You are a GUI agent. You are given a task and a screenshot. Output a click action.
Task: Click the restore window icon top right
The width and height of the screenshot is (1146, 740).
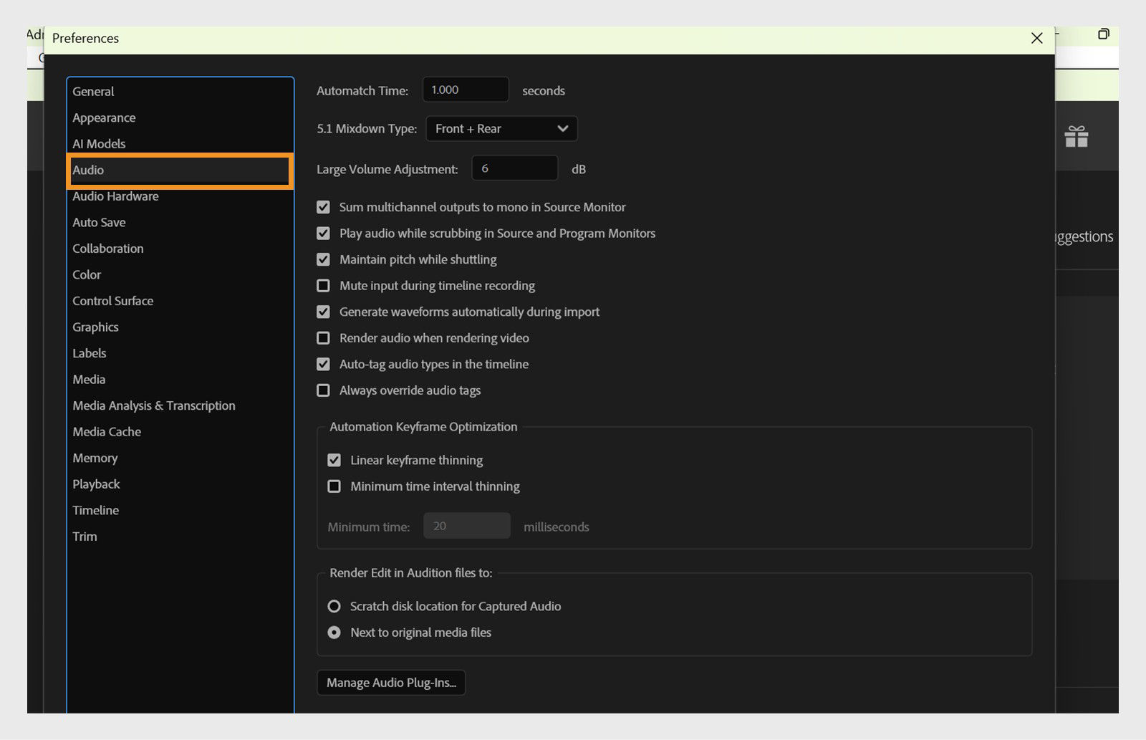1102,33
